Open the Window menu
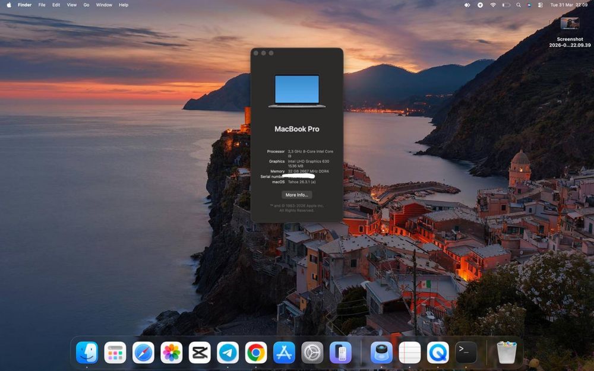Viewport: 594px width, 371px height. [104, 5]
